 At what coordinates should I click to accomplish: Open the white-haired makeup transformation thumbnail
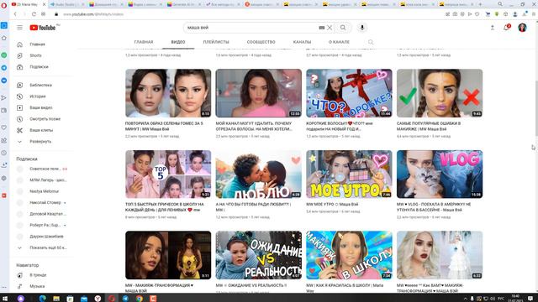pos(440,255)
